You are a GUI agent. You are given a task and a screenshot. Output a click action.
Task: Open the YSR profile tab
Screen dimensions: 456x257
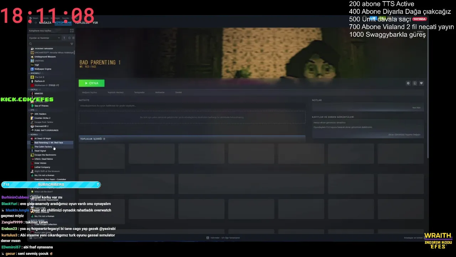tap(95, 22)
